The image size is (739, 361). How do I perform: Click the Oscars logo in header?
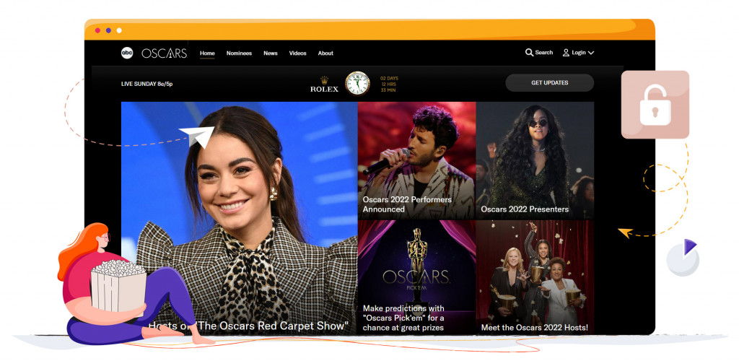pyautogui.click(x=165, y=53)
